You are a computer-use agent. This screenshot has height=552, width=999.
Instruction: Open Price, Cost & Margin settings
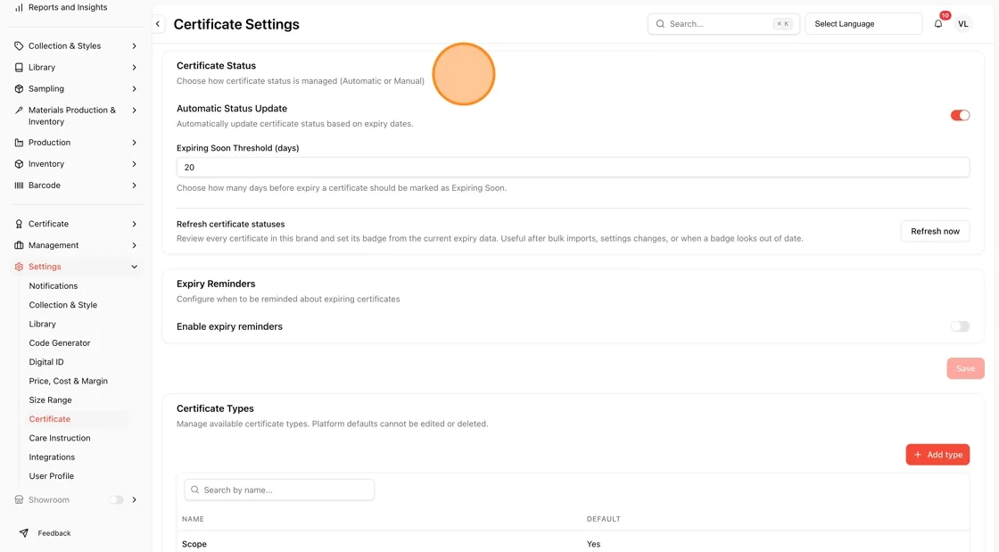[x=68, y=382]
